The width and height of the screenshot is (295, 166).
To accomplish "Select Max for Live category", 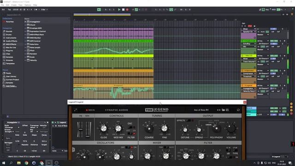I will click(x=11, y=47).
